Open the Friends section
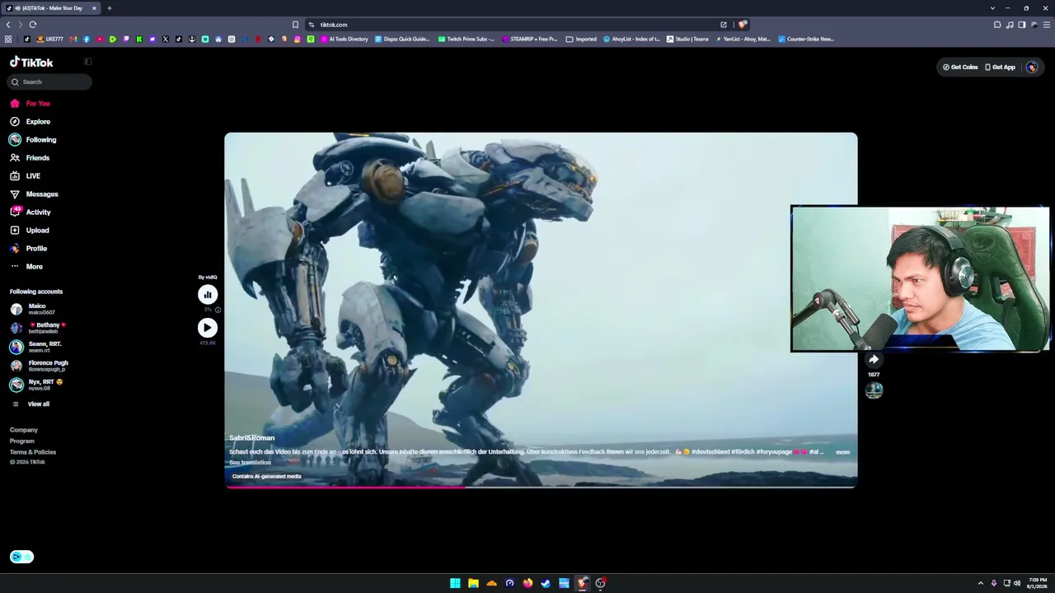Image resolution: width=1055 pixels, height=593 pixels. pos(30,158)
